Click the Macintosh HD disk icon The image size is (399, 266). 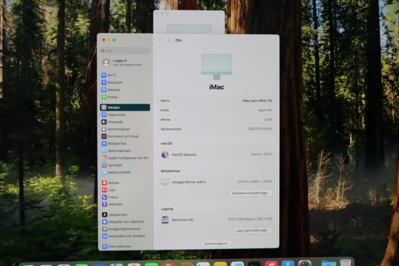pyautogui.click(x=165, y=219)
